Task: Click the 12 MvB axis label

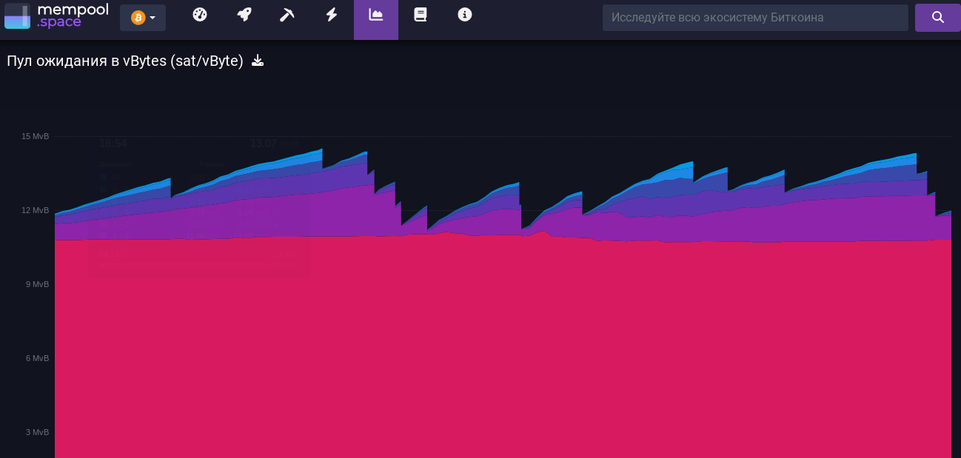Action: coord(35,210)
